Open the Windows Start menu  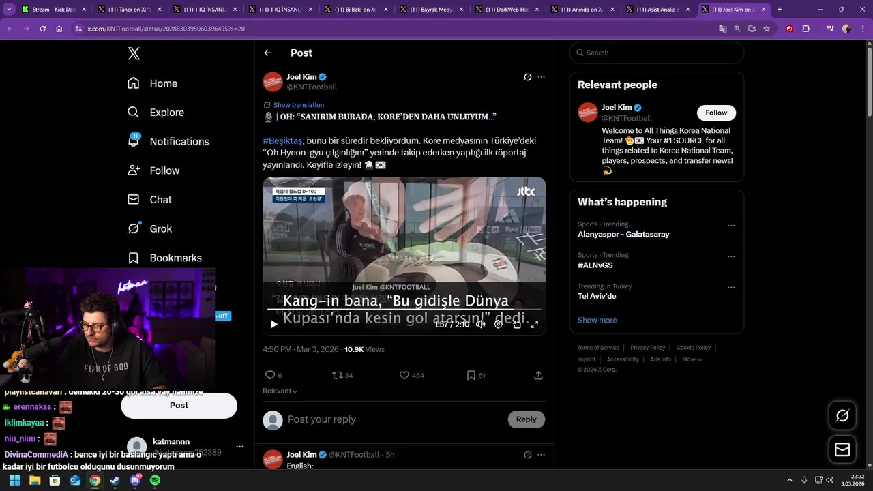(x=14, y=480)
